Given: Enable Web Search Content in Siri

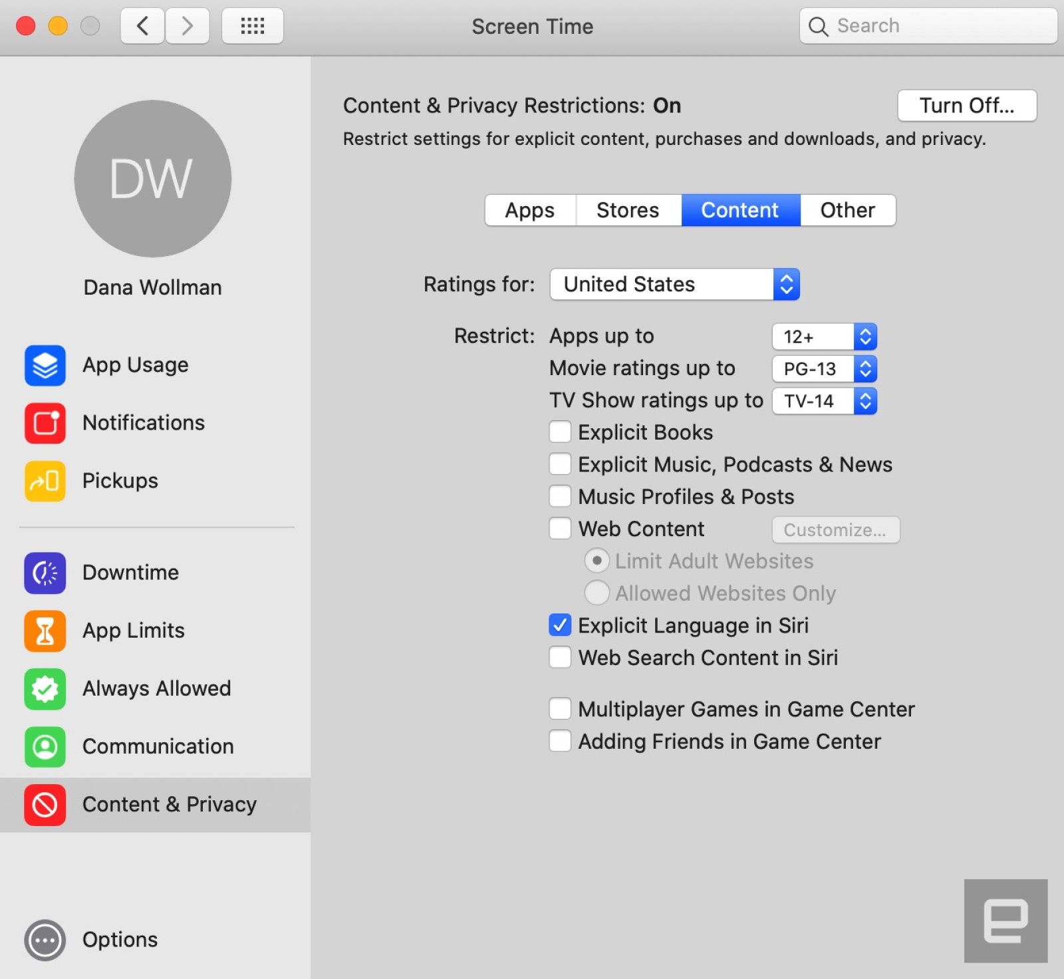Looking at the screenshot, I should click(560, 657).
